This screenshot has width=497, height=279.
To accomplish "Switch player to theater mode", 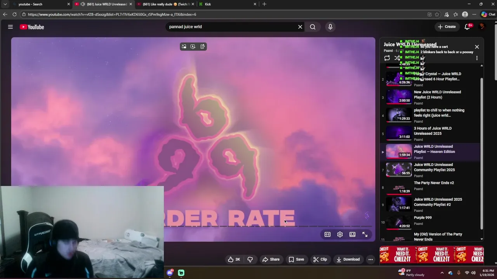I will point(352,234).
